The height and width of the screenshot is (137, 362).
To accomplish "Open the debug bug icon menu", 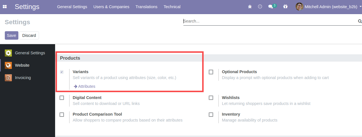I will click(x=250, y=7).
